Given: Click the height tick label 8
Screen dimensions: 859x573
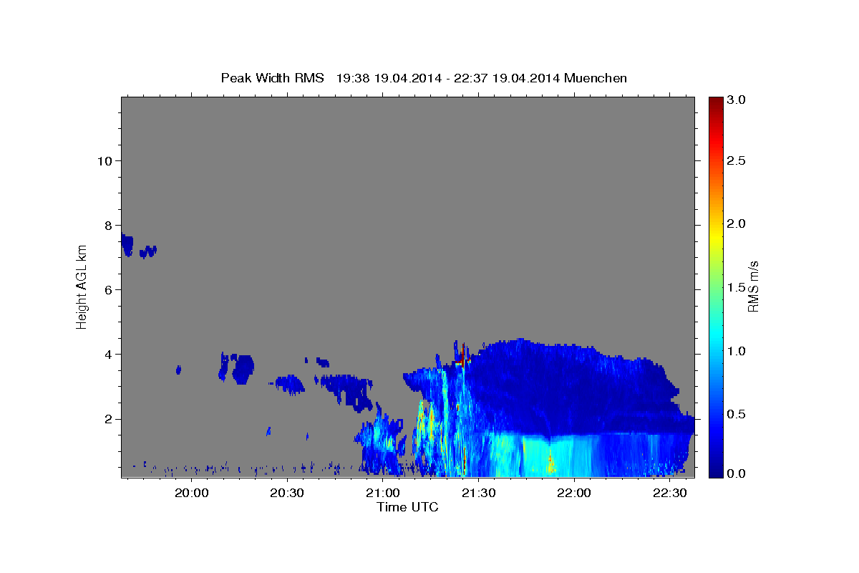Looking at the screenshot, I should click(x=108, y=225).
